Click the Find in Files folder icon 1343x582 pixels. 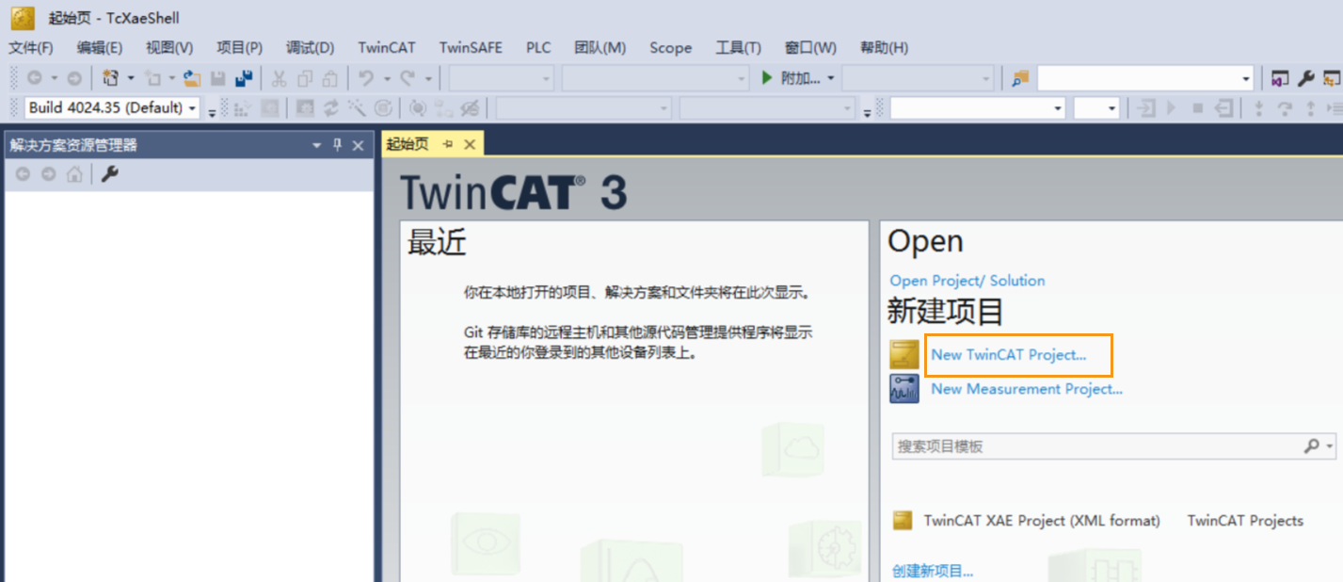point(1020,78)
